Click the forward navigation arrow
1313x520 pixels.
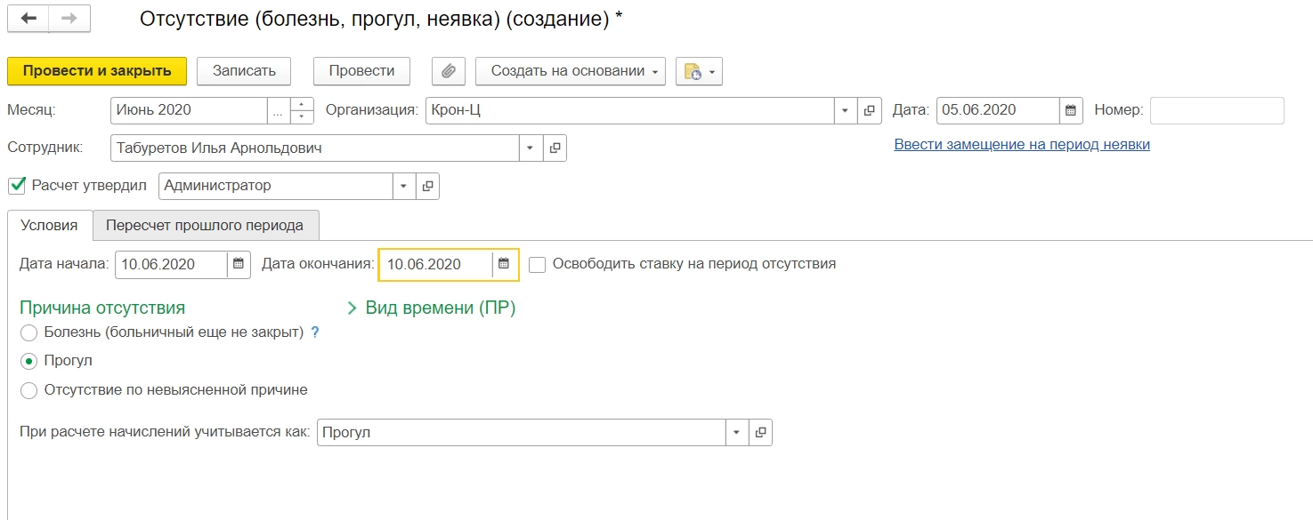(69, 19)
